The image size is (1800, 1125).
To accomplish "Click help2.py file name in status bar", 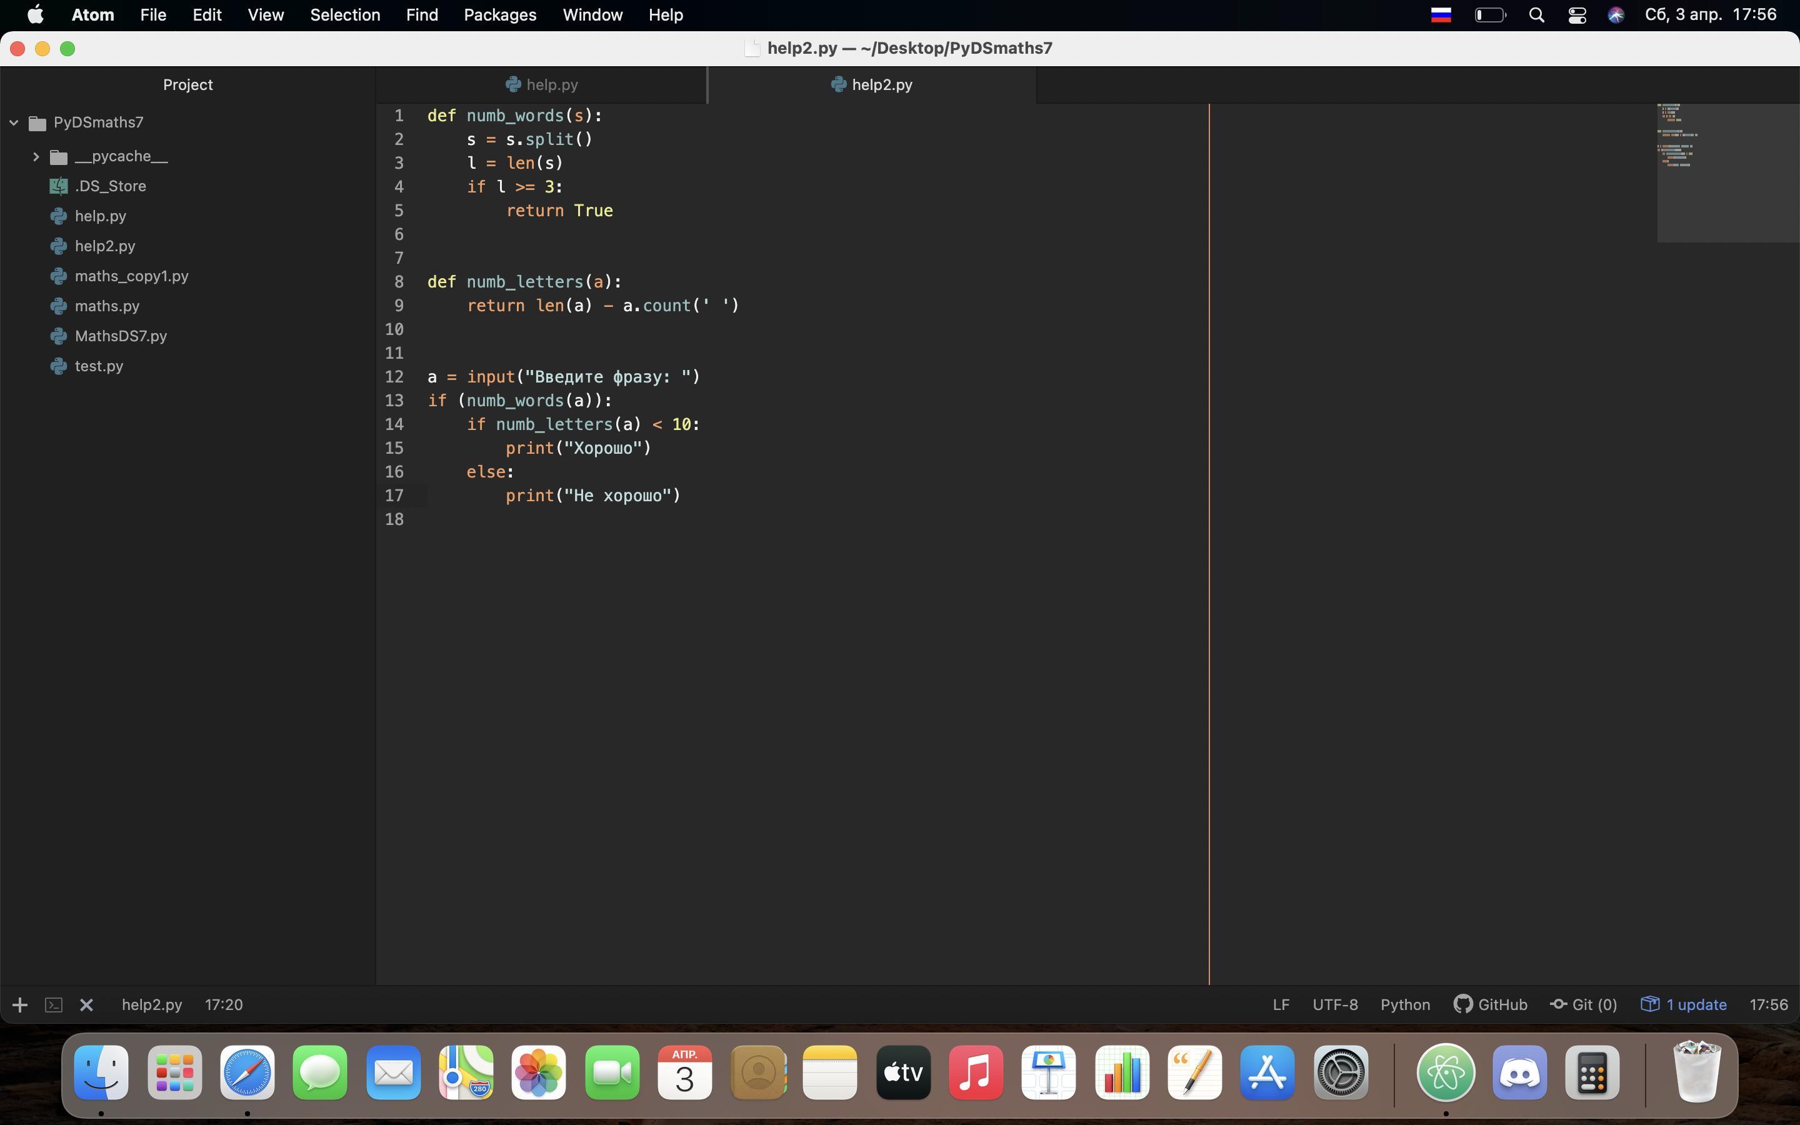I will pos(152,1005).
